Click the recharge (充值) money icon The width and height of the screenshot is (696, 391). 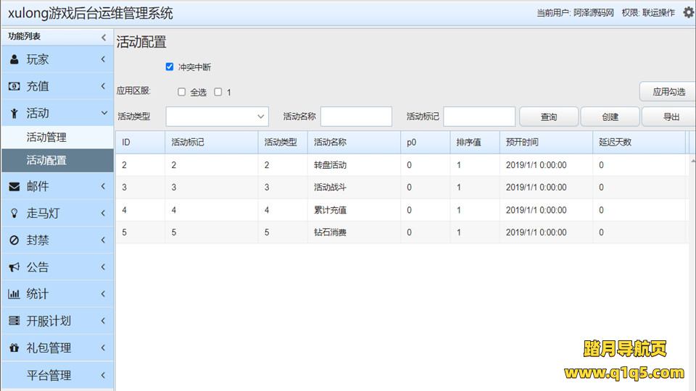tap(14, 86)
